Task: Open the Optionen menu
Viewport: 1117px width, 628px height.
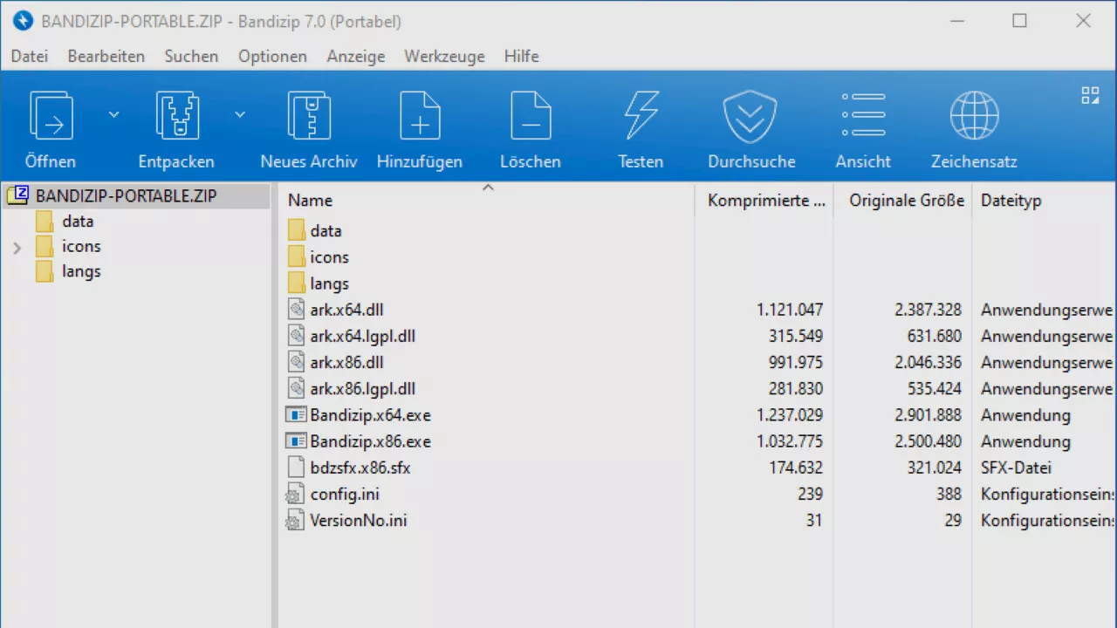Action: pyautogui.click(x=272, y=56)
